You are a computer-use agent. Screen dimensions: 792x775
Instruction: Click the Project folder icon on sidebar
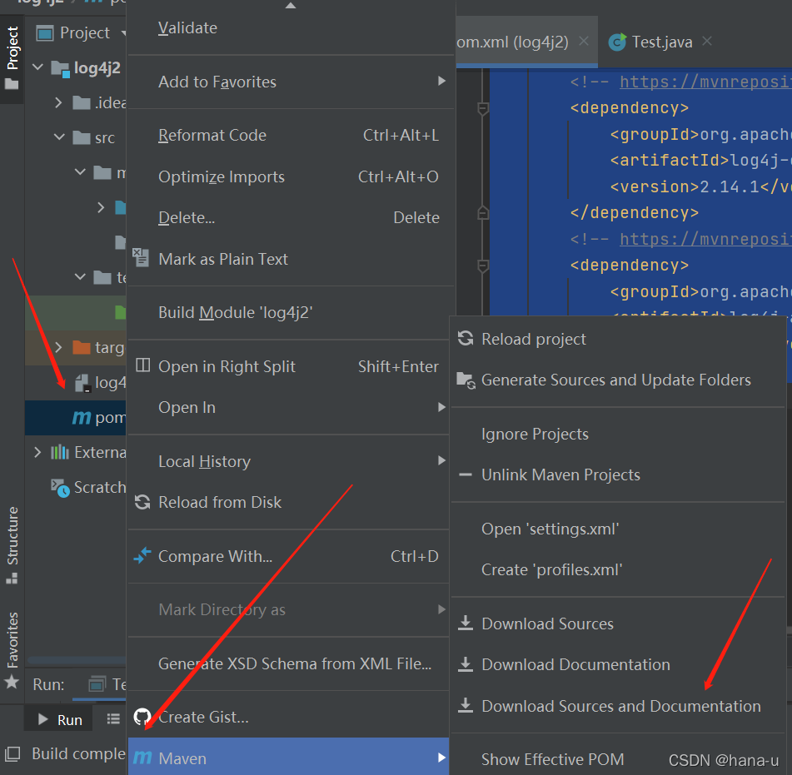[x=12, y=84]
